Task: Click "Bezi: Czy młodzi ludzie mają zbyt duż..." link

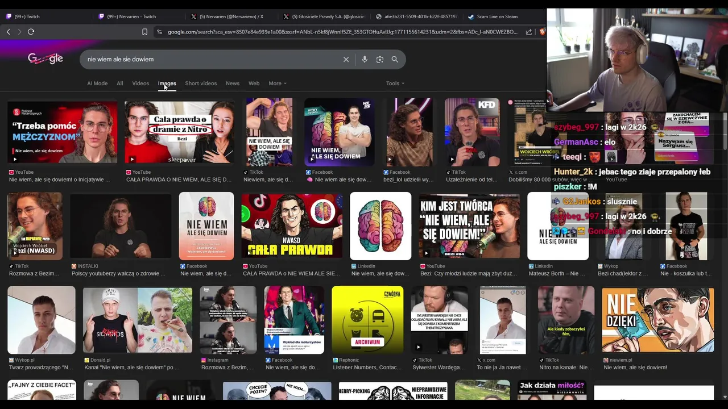Action: [x=469, y=273]
